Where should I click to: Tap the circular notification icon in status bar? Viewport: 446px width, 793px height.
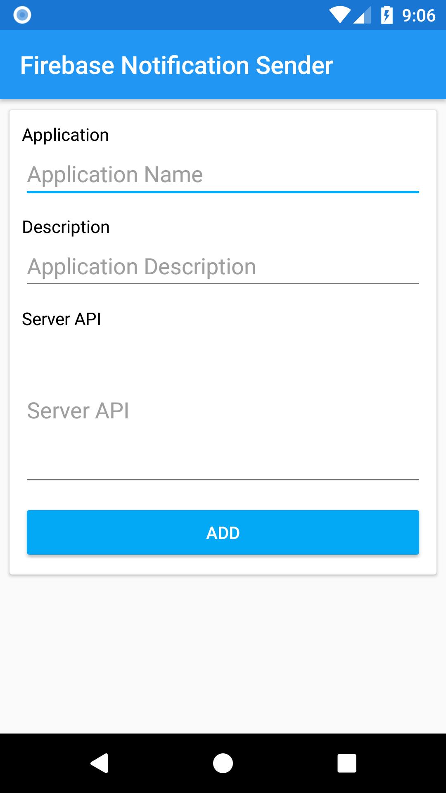[22, 15]
